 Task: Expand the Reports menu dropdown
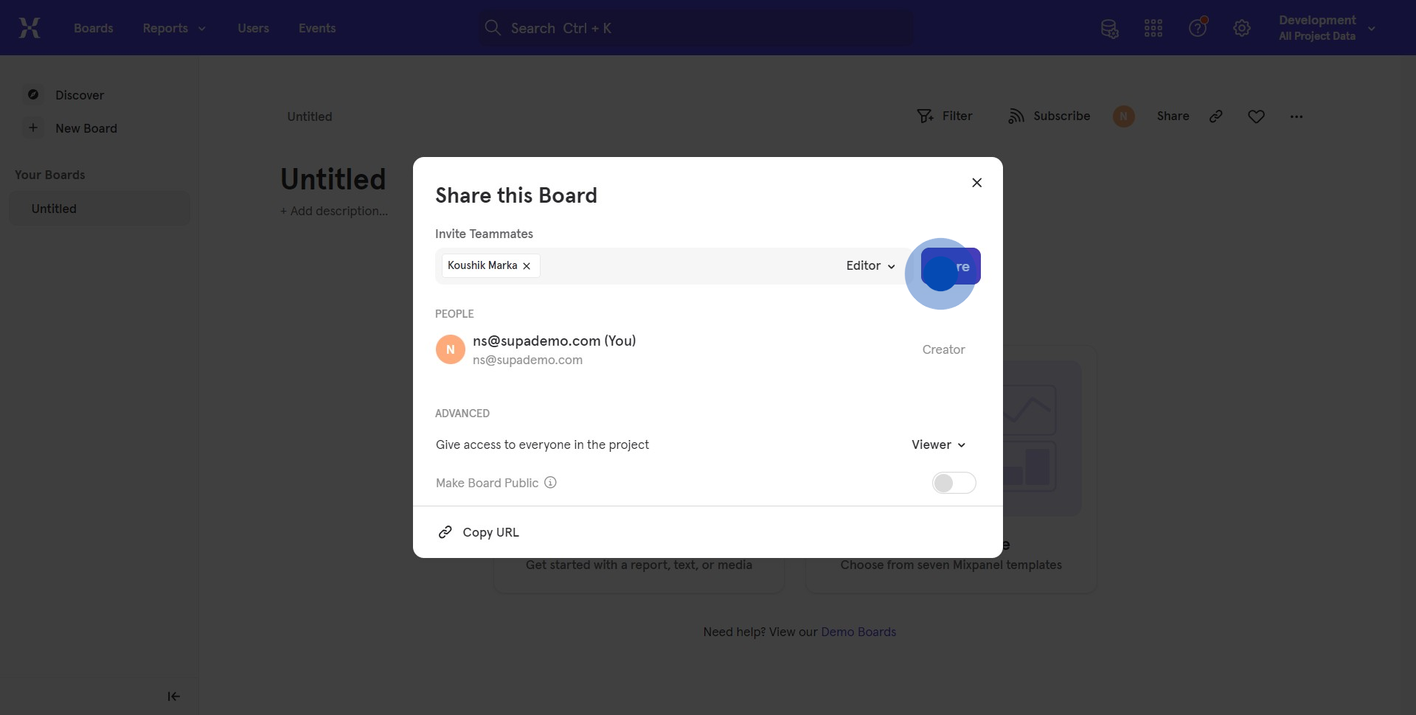[174, 28]
